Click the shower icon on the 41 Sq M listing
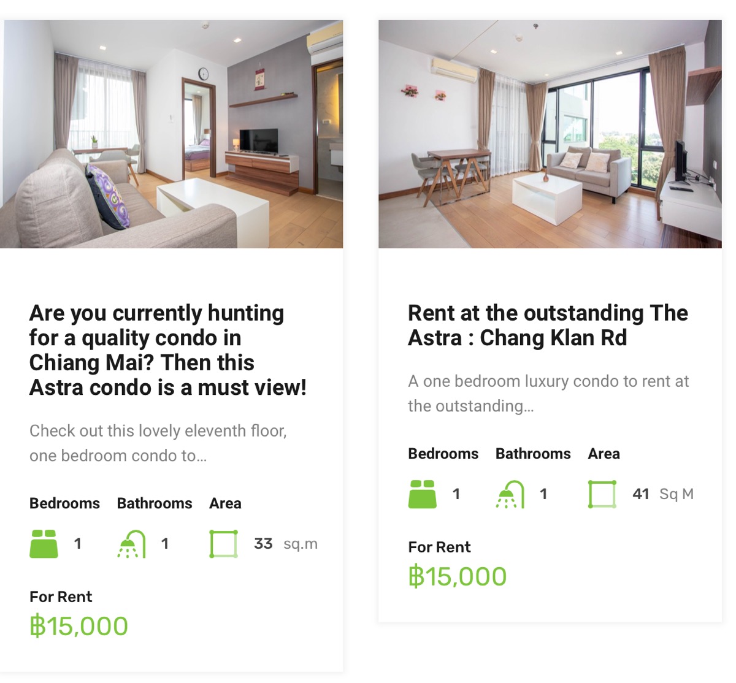 510,494
